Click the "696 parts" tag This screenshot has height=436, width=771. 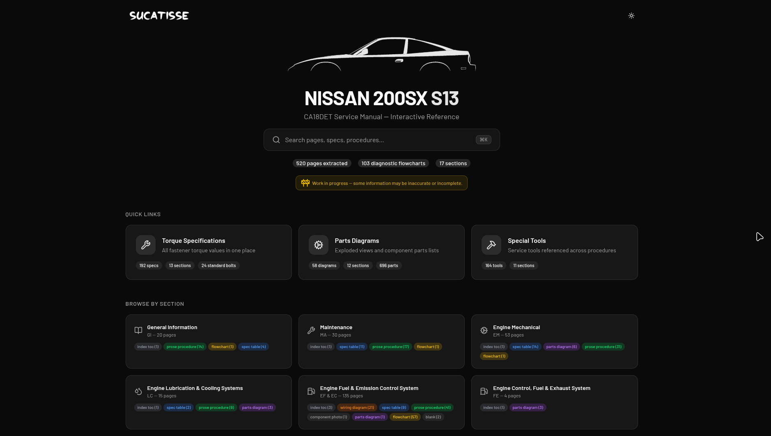[389, 265]
